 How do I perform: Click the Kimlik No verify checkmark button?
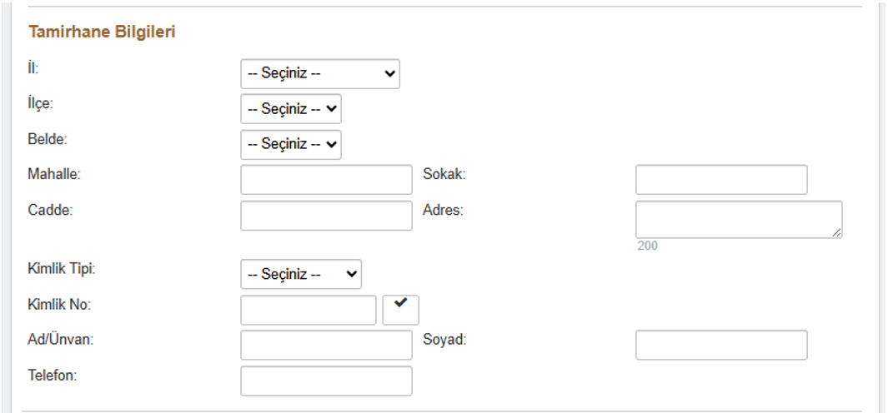(400, 310)
